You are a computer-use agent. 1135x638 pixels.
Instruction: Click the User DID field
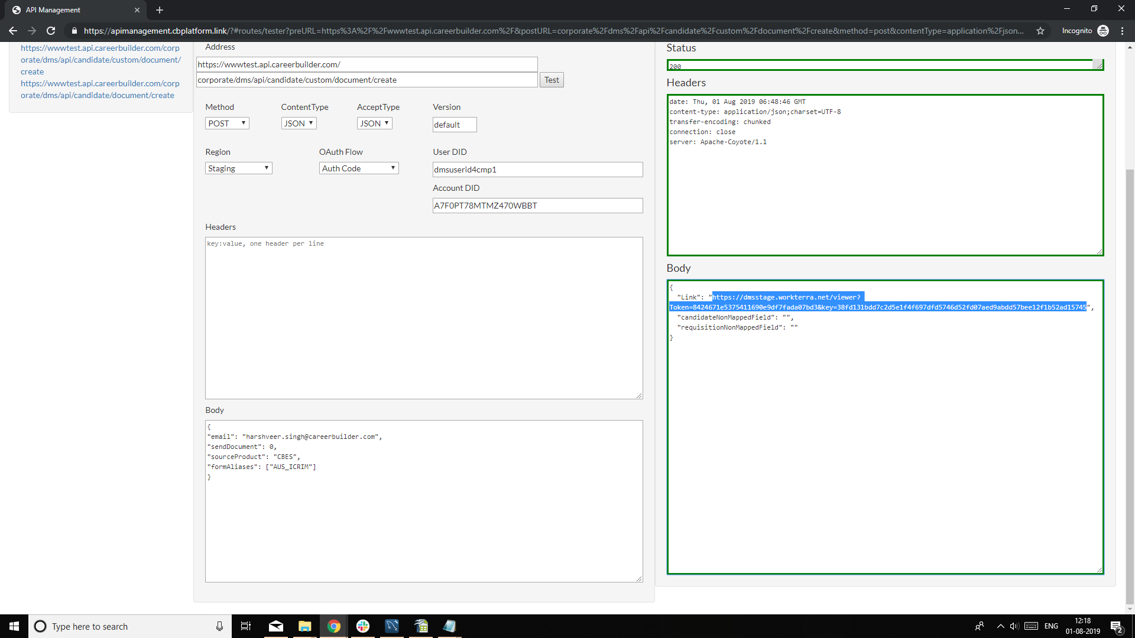[x=537, y=170]
